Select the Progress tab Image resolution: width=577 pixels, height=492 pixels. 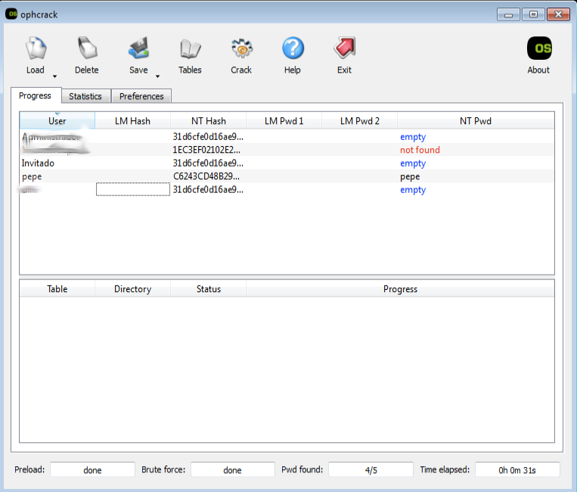pyautogui.click(x=35, y=95)
